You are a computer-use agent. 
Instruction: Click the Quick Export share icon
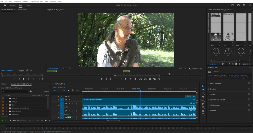click(238, 5)
